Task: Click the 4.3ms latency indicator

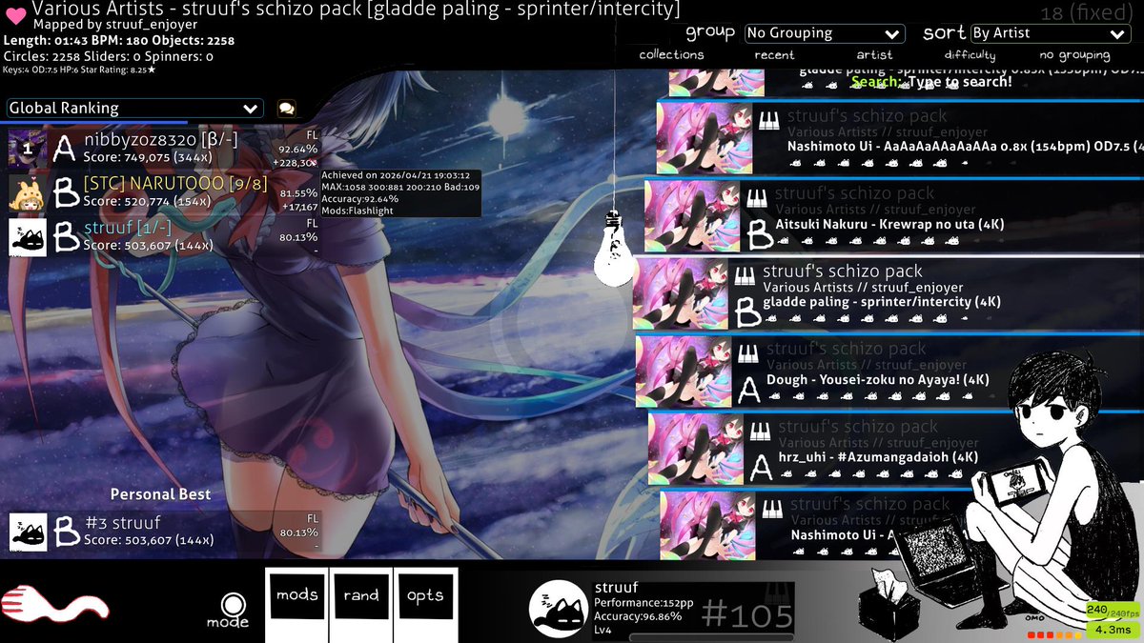Action: [1113, 630]
